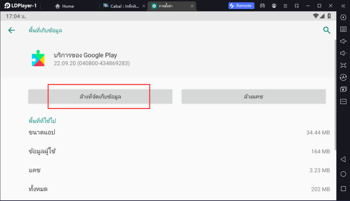The width and height of the screenshot is (350, 201).
Task: Click the battery status icon
Action: 329,16
